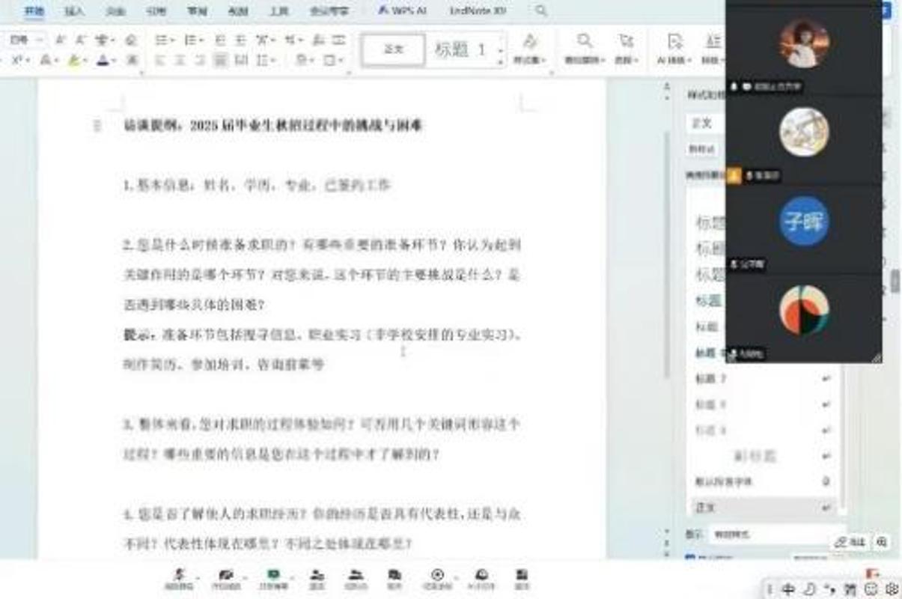Select the 正文 style in ribbon gallery
Viewport: 902px width, 599px height.
pos(394,50)
